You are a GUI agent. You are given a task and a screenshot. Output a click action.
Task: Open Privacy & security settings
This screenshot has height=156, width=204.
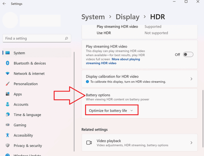(37, 146)
